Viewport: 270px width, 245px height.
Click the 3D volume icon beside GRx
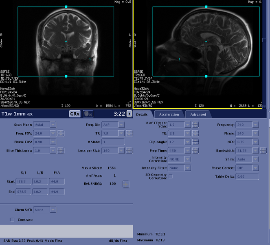(x=88, y=114)
